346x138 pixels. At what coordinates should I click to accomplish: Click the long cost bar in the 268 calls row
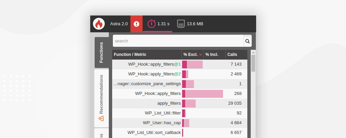pos(203,94)
